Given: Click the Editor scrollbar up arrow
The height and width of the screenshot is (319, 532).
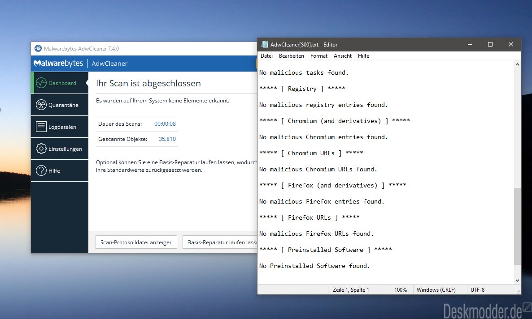Looking at the screenshot, I should (517, 64).
